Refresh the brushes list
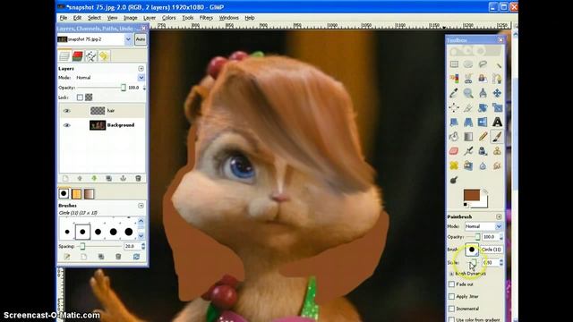The height and width of the screenshot is (322, 573). click(136, 257)
